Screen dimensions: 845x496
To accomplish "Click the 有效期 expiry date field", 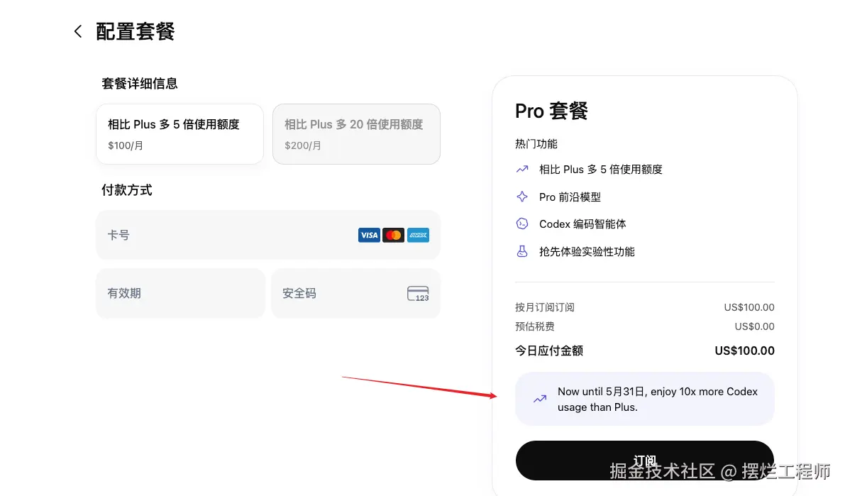I will tap(180, 293).
